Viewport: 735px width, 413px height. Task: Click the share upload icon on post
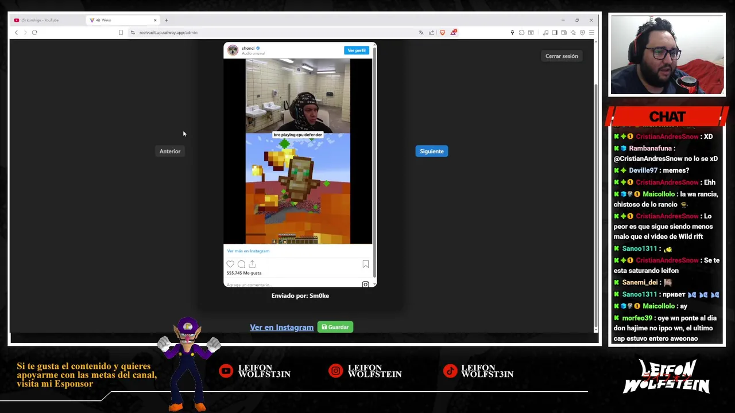coord(252,264)
